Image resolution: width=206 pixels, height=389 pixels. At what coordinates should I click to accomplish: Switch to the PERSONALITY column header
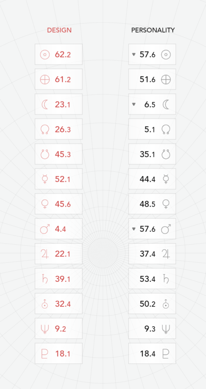(153, 30)
